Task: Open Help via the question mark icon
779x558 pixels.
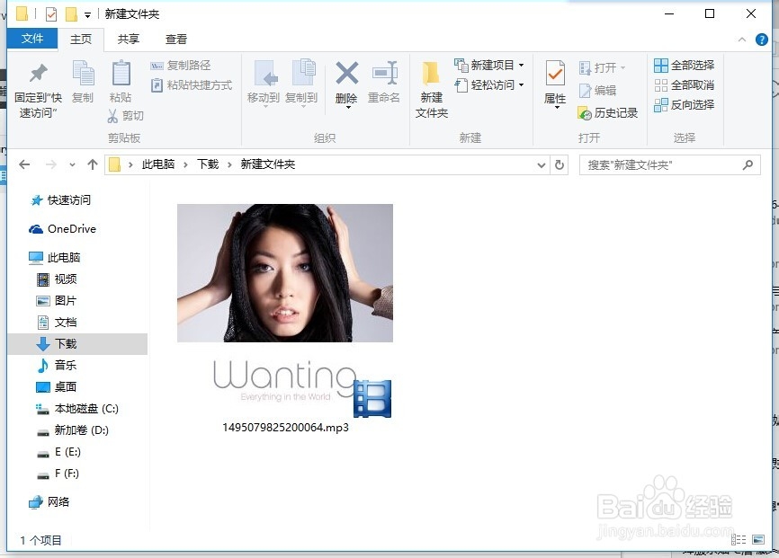Action: click(x=762, y=40)
